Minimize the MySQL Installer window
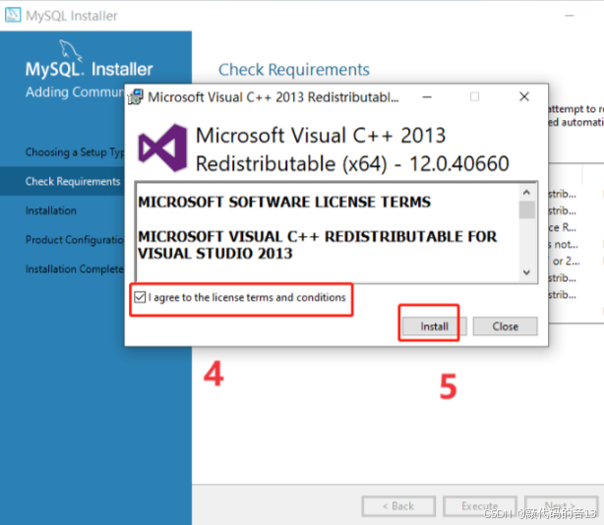604x525 pixels. tap(570, 16)
